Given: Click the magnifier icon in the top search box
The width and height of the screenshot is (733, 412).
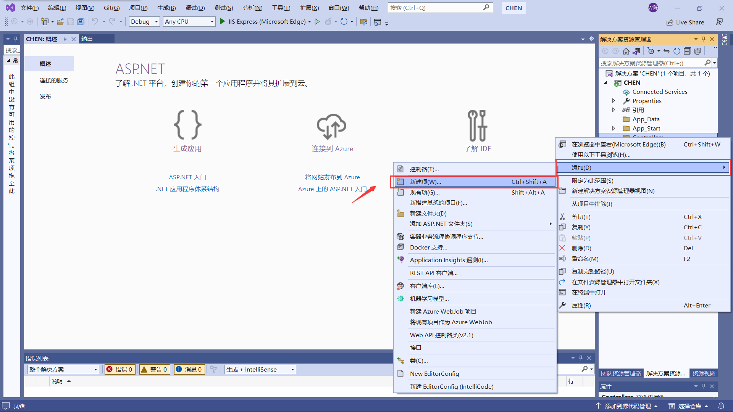Looking at the screenshot, I should point(486,8).
